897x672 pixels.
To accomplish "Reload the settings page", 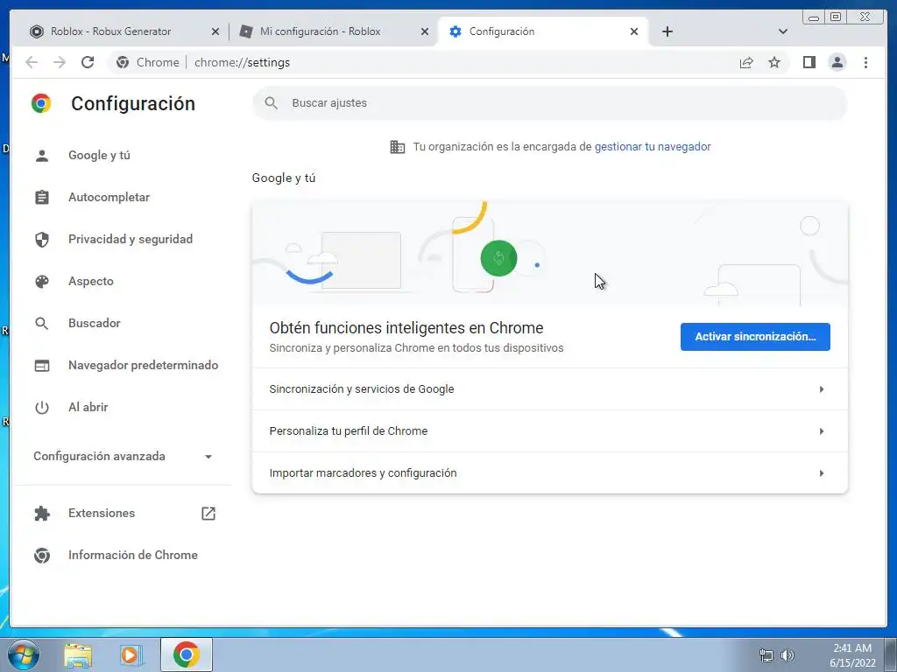I will point(88,62).
